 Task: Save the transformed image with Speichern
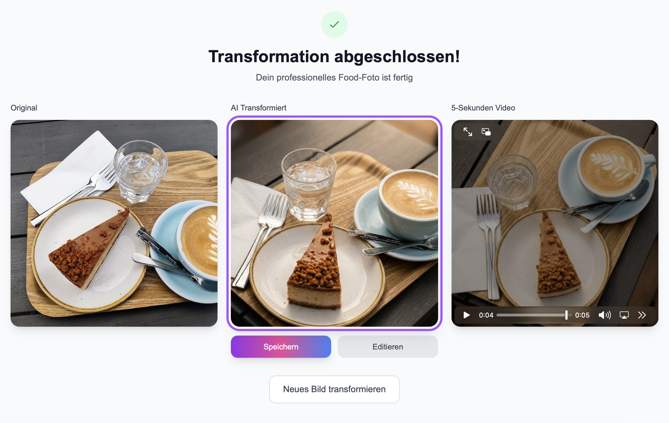pos(281,347)
